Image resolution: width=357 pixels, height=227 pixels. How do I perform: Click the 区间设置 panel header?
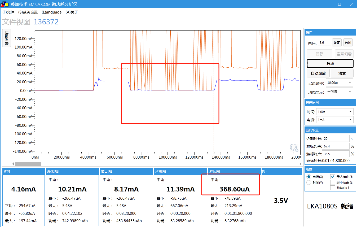(x=330, y=130)
